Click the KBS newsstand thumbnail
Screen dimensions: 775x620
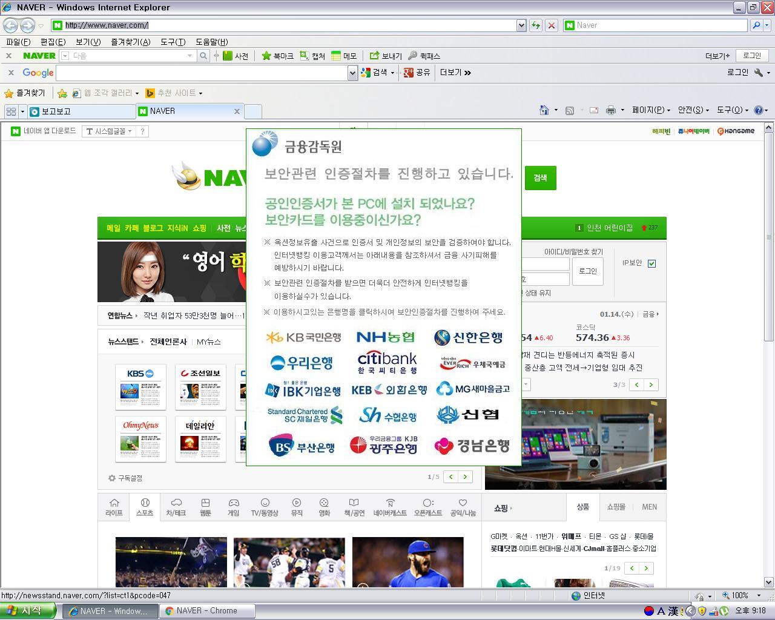[x=140, y=386]
